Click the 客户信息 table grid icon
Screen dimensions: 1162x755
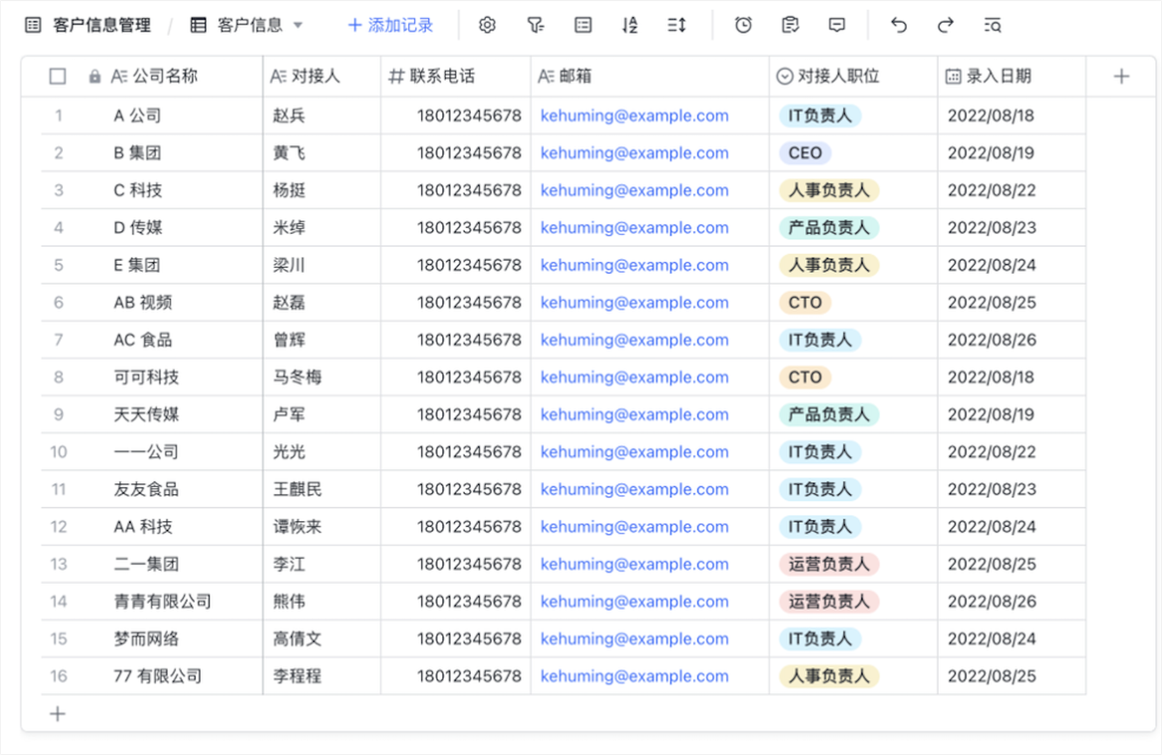click(x=198, y=25)
